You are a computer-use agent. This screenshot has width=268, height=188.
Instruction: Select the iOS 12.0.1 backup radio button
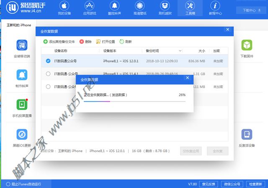(48, 61)
